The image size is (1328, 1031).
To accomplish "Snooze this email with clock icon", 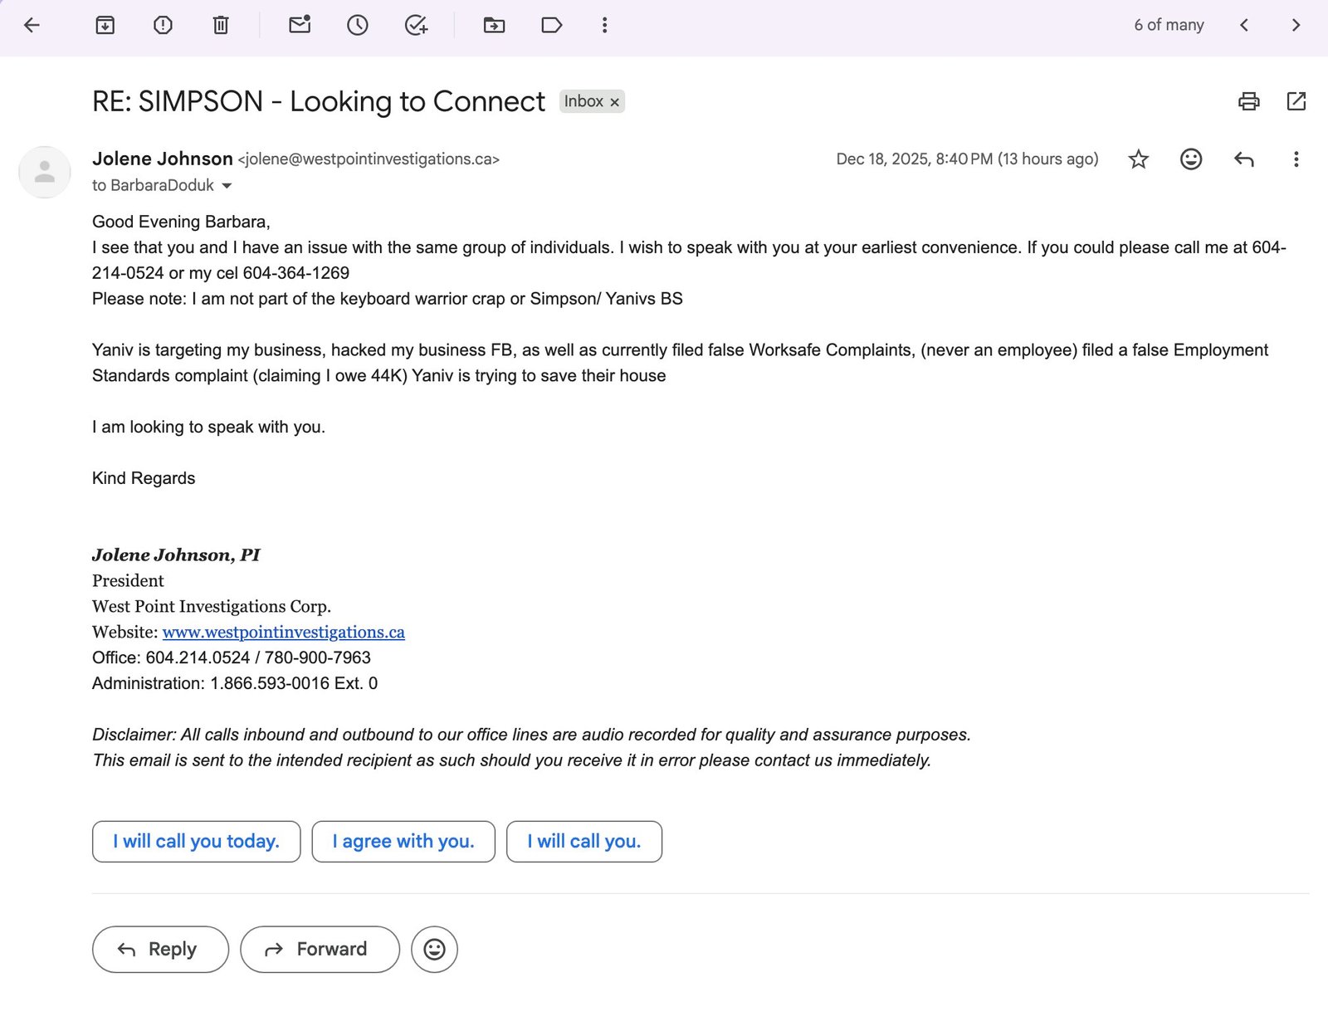I will [358, 25].
